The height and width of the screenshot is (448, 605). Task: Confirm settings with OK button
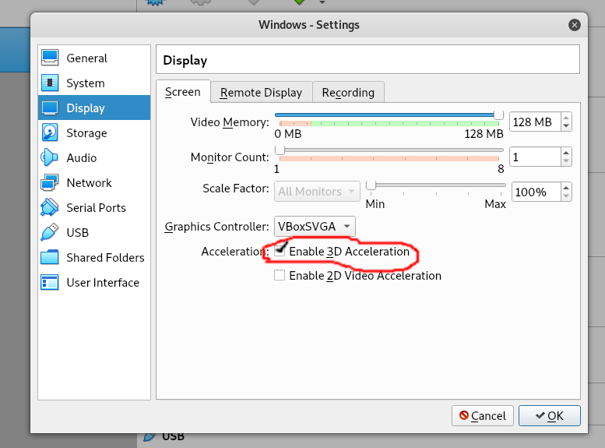coord(550,415)
